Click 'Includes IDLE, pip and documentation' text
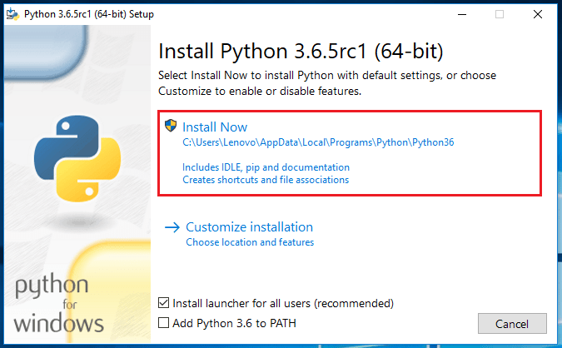This screenshot has height=348, width=562. click(266, 167)
